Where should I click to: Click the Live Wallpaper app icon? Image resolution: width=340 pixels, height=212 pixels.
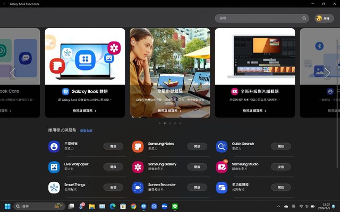54,167
